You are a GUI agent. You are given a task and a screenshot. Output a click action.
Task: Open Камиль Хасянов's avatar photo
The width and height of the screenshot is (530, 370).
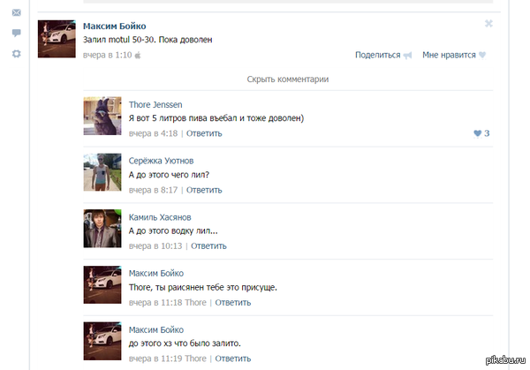click(102, 229)
